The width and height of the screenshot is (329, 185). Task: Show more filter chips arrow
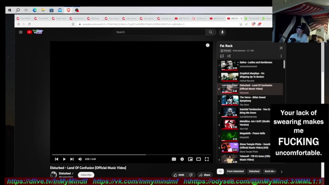click(x=281, y=172)
